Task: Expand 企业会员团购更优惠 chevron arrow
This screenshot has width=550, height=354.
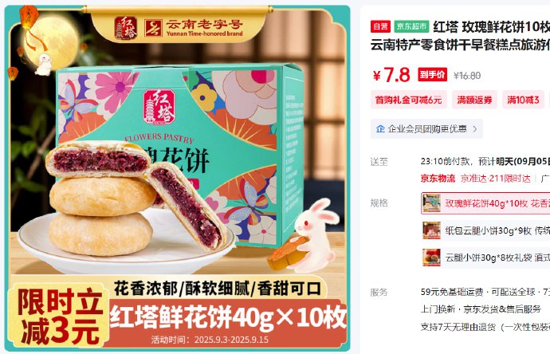Action: [475, 128]
